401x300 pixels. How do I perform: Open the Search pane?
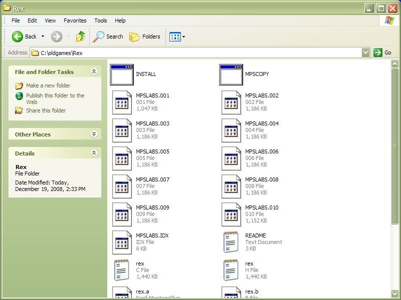pyautogui.click(x=108, y=36)
